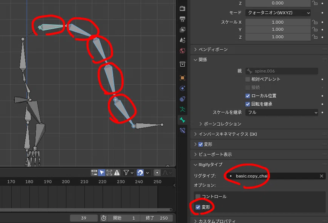Click the animate dot next to スケールを継承

pyautogui.click(x=322, y=112)
